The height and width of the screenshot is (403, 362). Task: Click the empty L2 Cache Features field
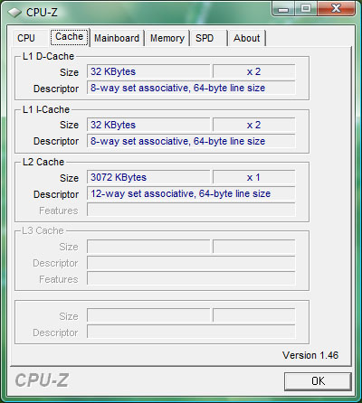coord(191,210)
